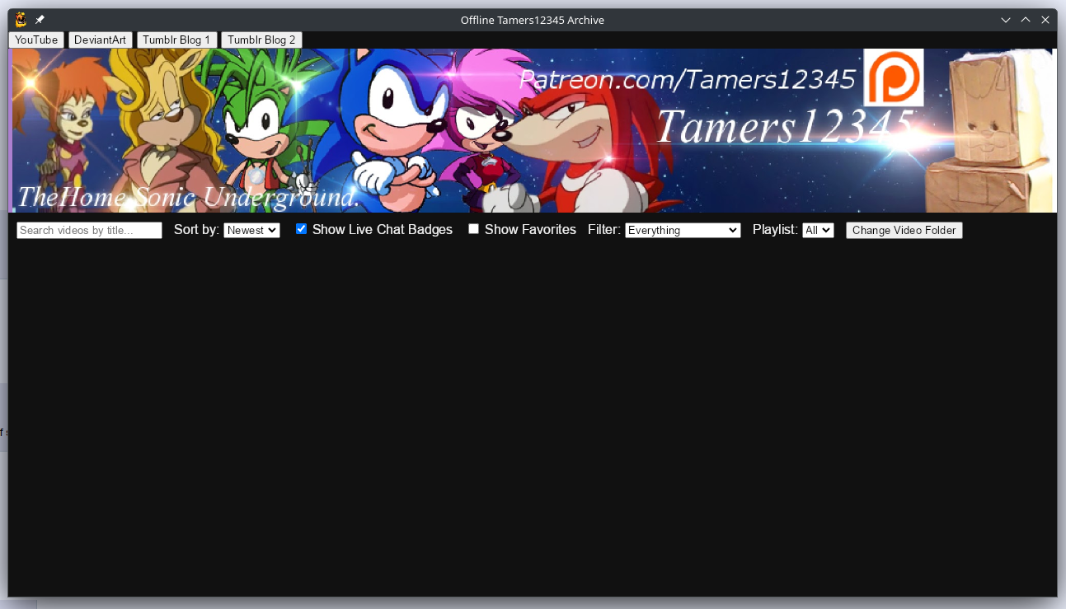Focus the search videos by title field
This screenshot has width=1066, height=609.
(90, 231)
